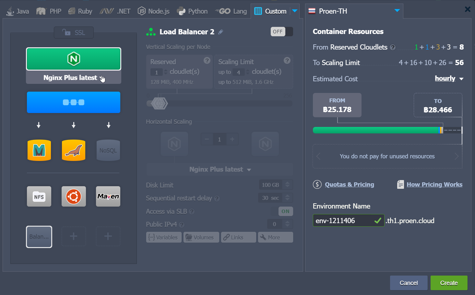Switch to the PHP tab
The width and height of the screenshot is (475, 295).
click(x=49, y=11)
